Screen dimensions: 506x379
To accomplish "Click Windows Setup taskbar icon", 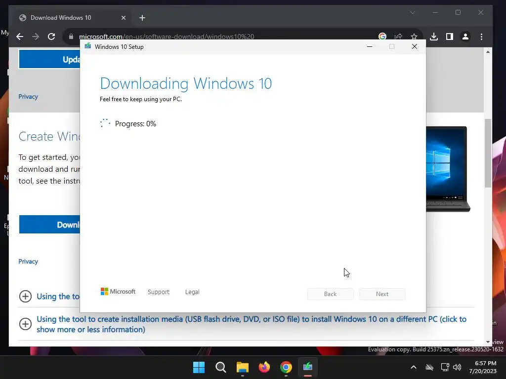I will coord(308,367).
